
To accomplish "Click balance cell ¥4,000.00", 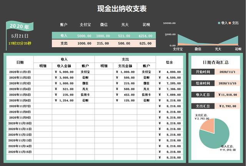I will [x=170, y=72].
